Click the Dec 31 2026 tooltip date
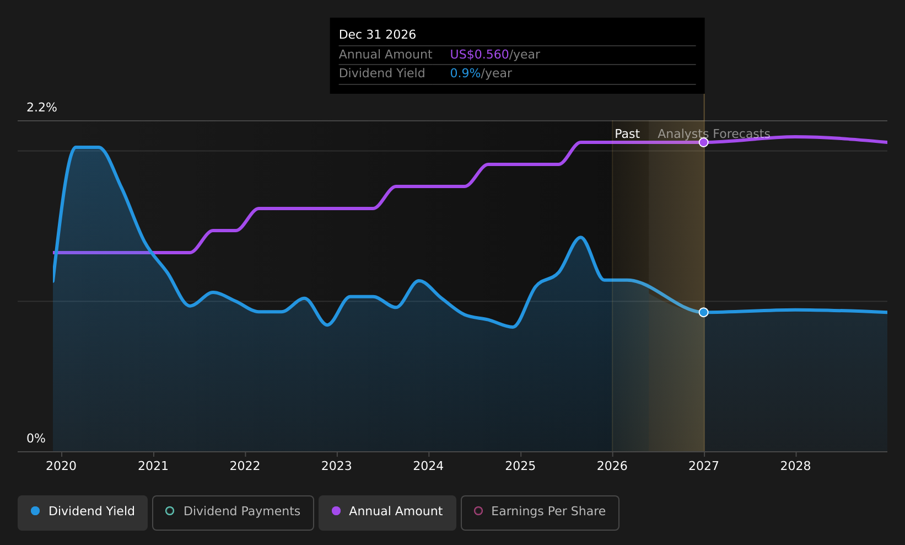 pos(378,35)
